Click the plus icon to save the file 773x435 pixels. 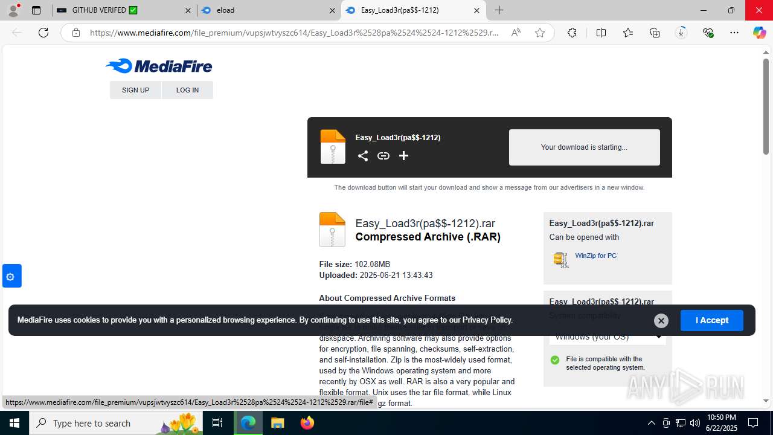point(404,156)
